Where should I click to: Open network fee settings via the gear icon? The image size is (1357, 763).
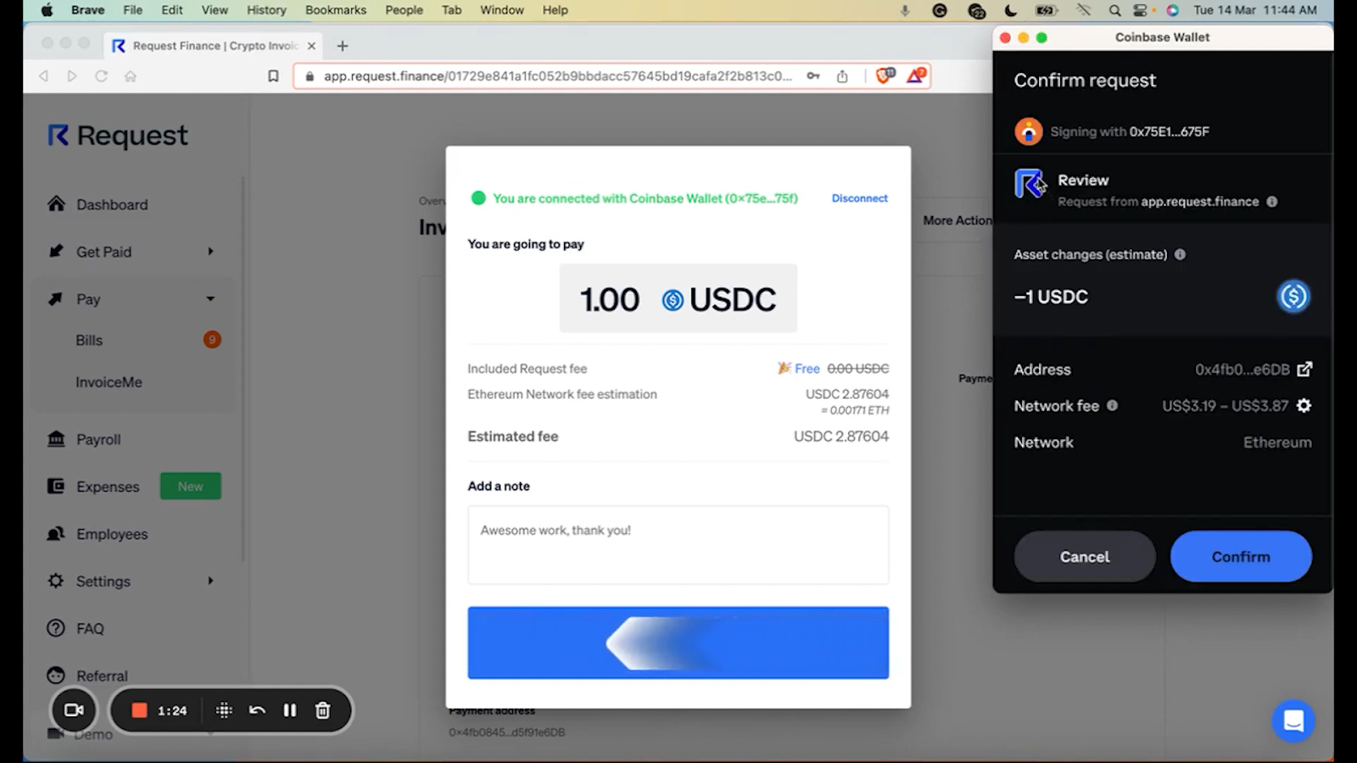pyautogui.click(x=1303, y=405)
